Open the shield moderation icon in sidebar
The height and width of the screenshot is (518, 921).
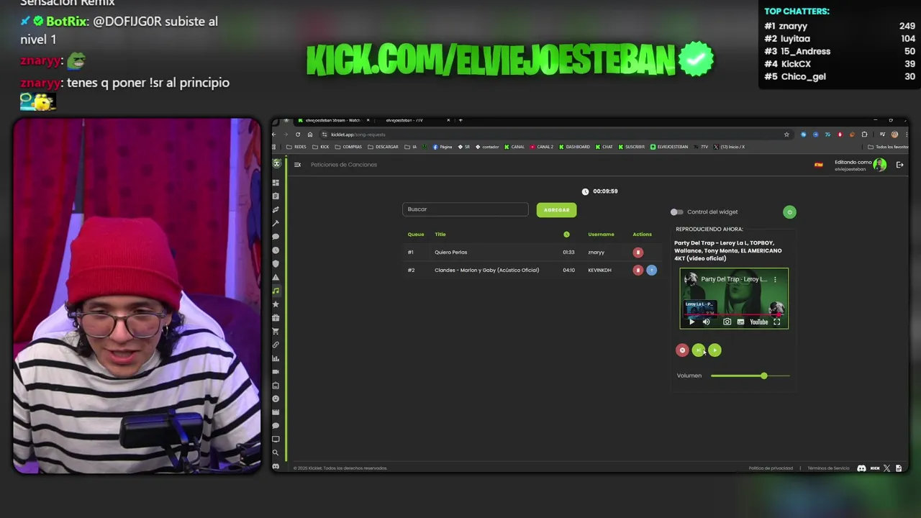[276, 263]
